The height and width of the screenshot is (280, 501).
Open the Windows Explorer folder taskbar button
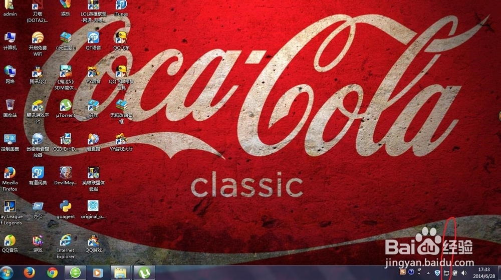click(x=120, y=272)
